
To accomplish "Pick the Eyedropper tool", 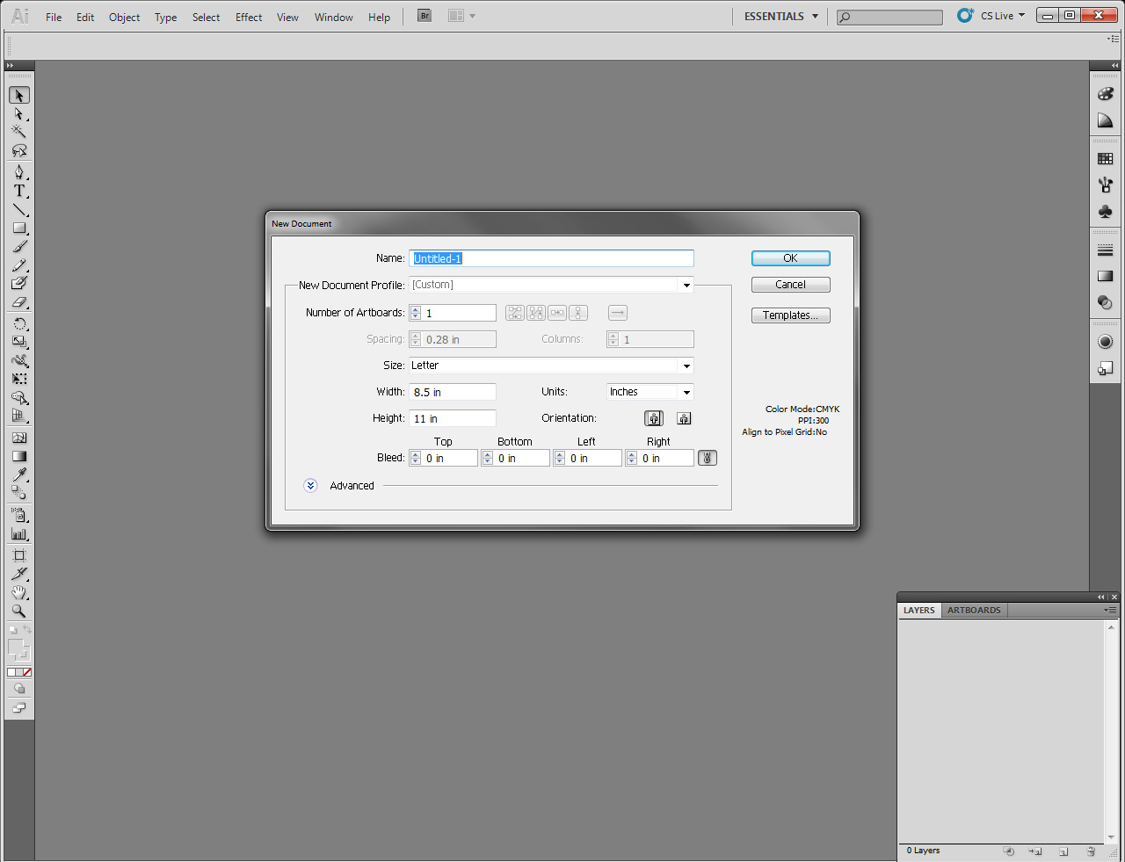I will pos(19,474).
